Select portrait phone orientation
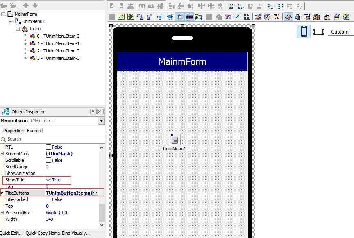The height and width of the screenshot is (238, 354). pos(304,32)
